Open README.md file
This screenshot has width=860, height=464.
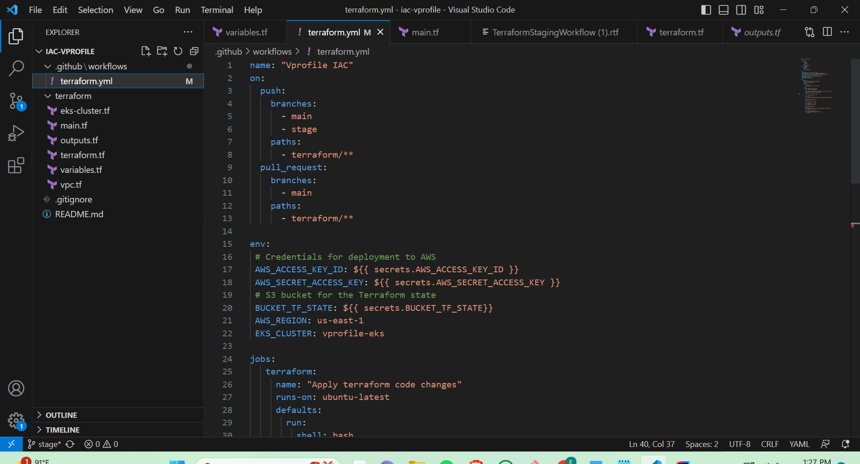coord(118,214)
